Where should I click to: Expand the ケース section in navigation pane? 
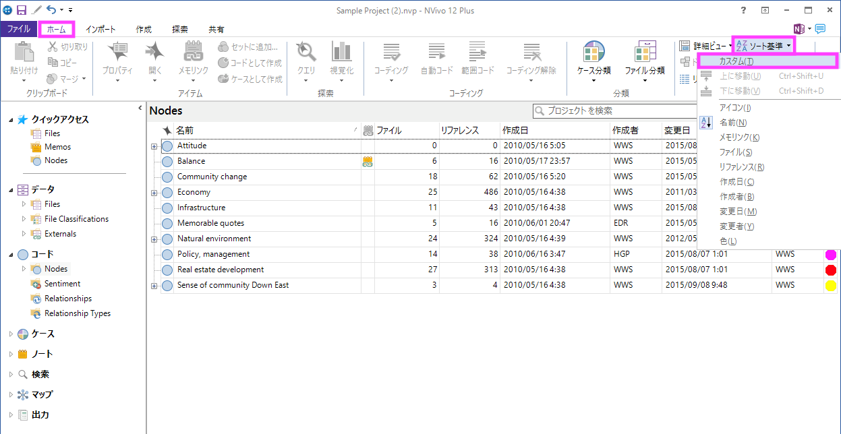[11, 334]
